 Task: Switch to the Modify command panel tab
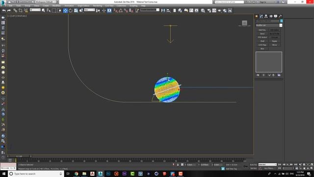click(x=262, y=16)
